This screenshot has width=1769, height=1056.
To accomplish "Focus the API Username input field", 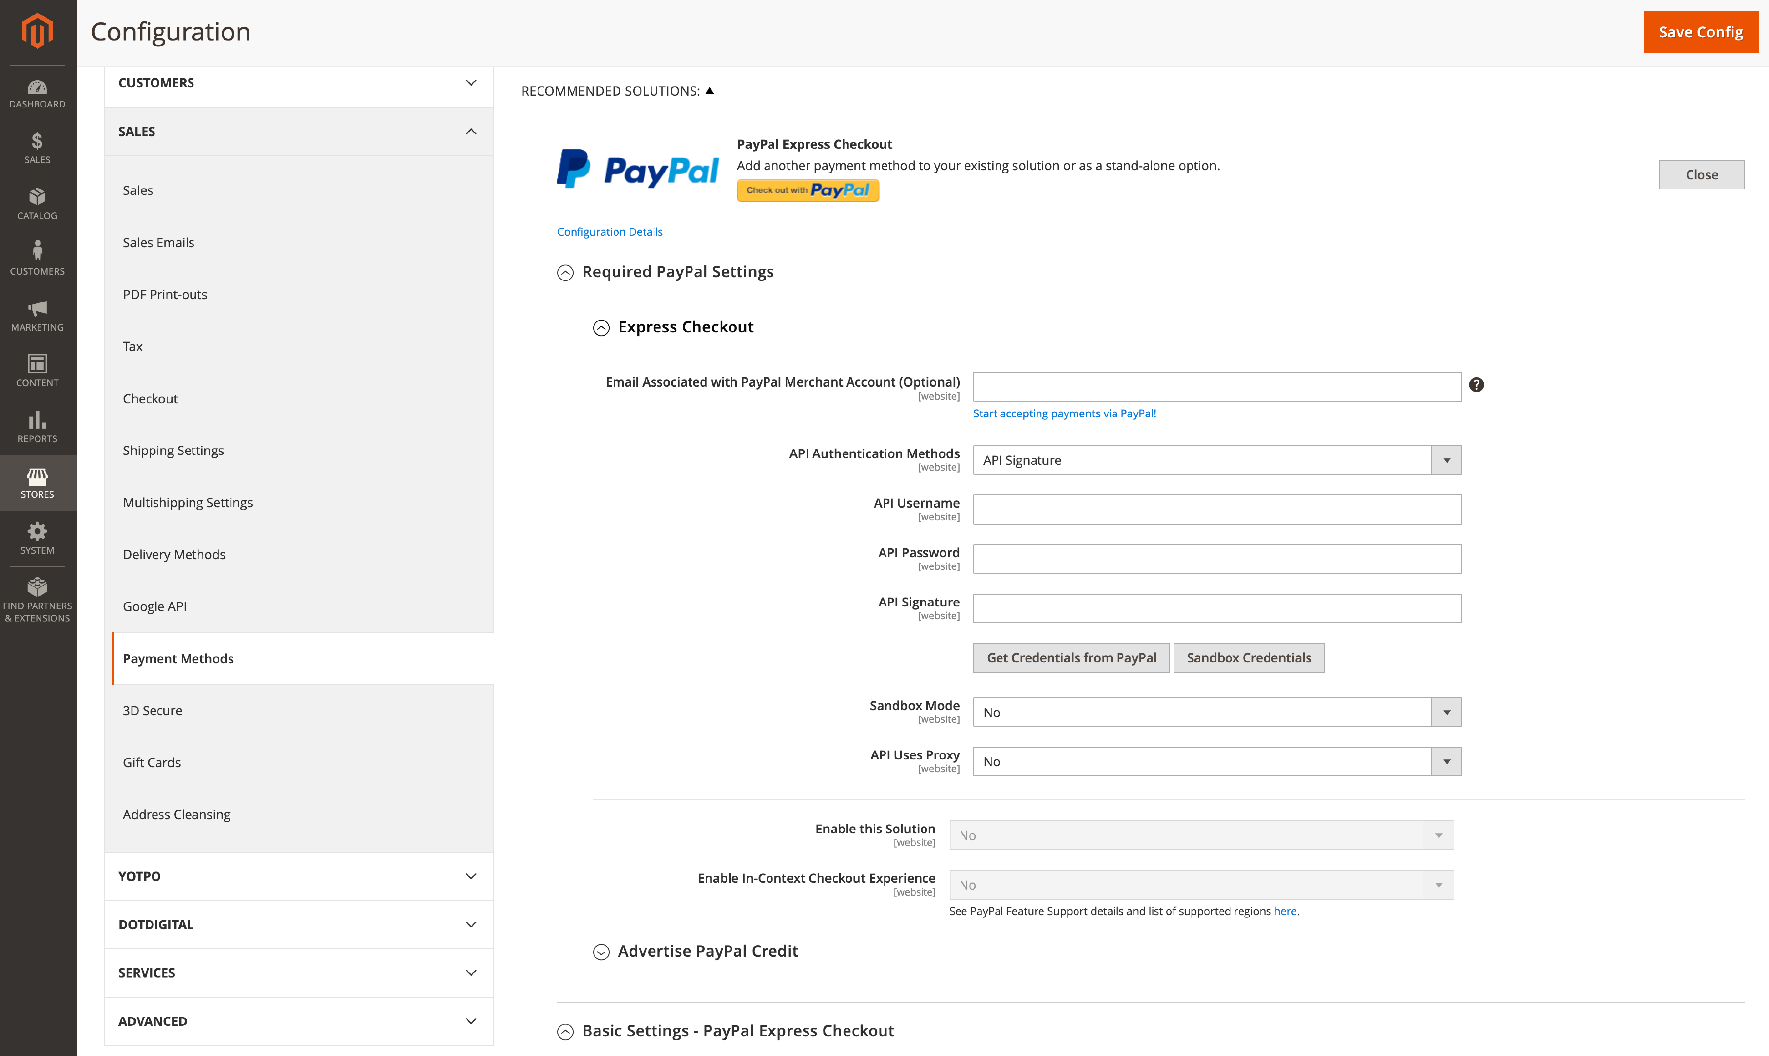I will point(1217,510).
